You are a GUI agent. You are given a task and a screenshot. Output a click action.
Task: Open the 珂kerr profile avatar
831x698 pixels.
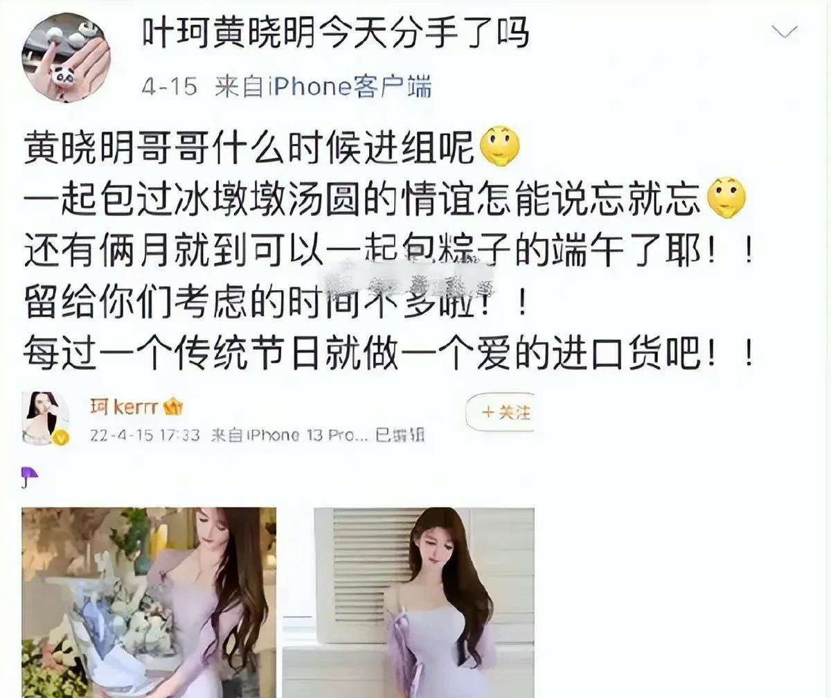click(46, 418)
